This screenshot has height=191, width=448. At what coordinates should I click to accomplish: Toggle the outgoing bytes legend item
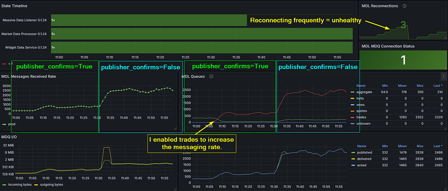[x=50, y=185]
